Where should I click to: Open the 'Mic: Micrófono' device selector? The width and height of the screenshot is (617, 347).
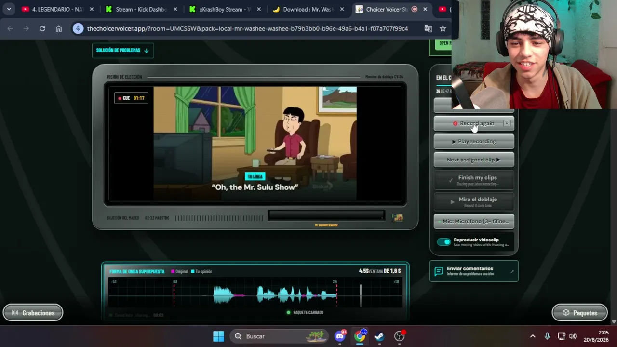click(474, 221)
